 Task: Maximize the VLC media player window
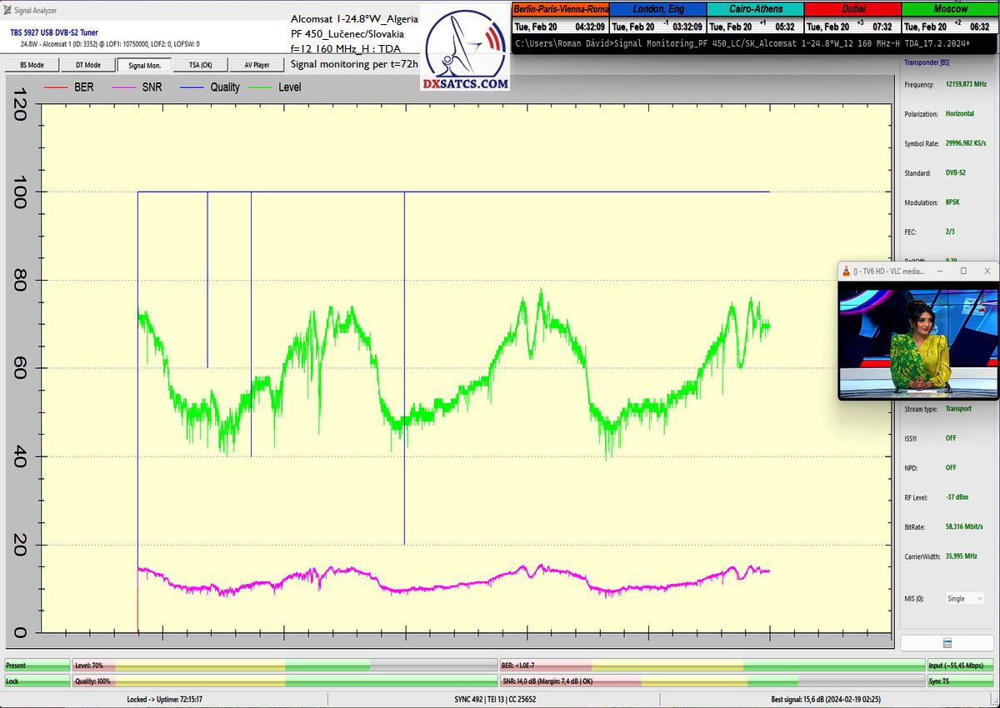click(x=963, y=272)
